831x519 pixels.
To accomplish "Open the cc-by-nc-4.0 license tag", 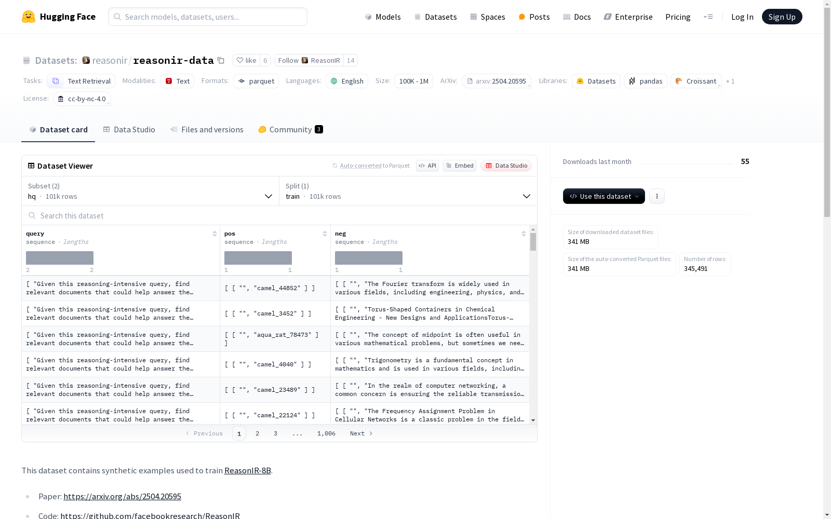I will click(82, 99).
